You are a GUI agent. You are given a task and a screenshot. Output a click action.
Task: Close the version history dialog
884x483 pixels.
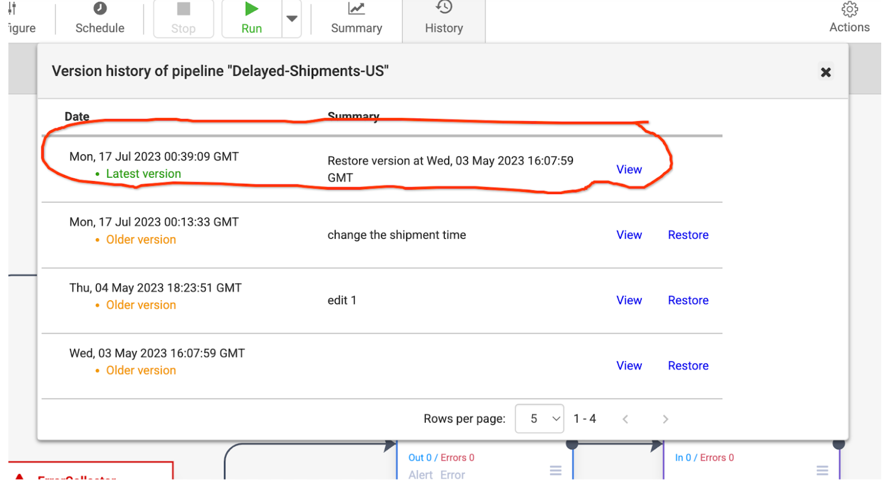(x=825, y=72)
